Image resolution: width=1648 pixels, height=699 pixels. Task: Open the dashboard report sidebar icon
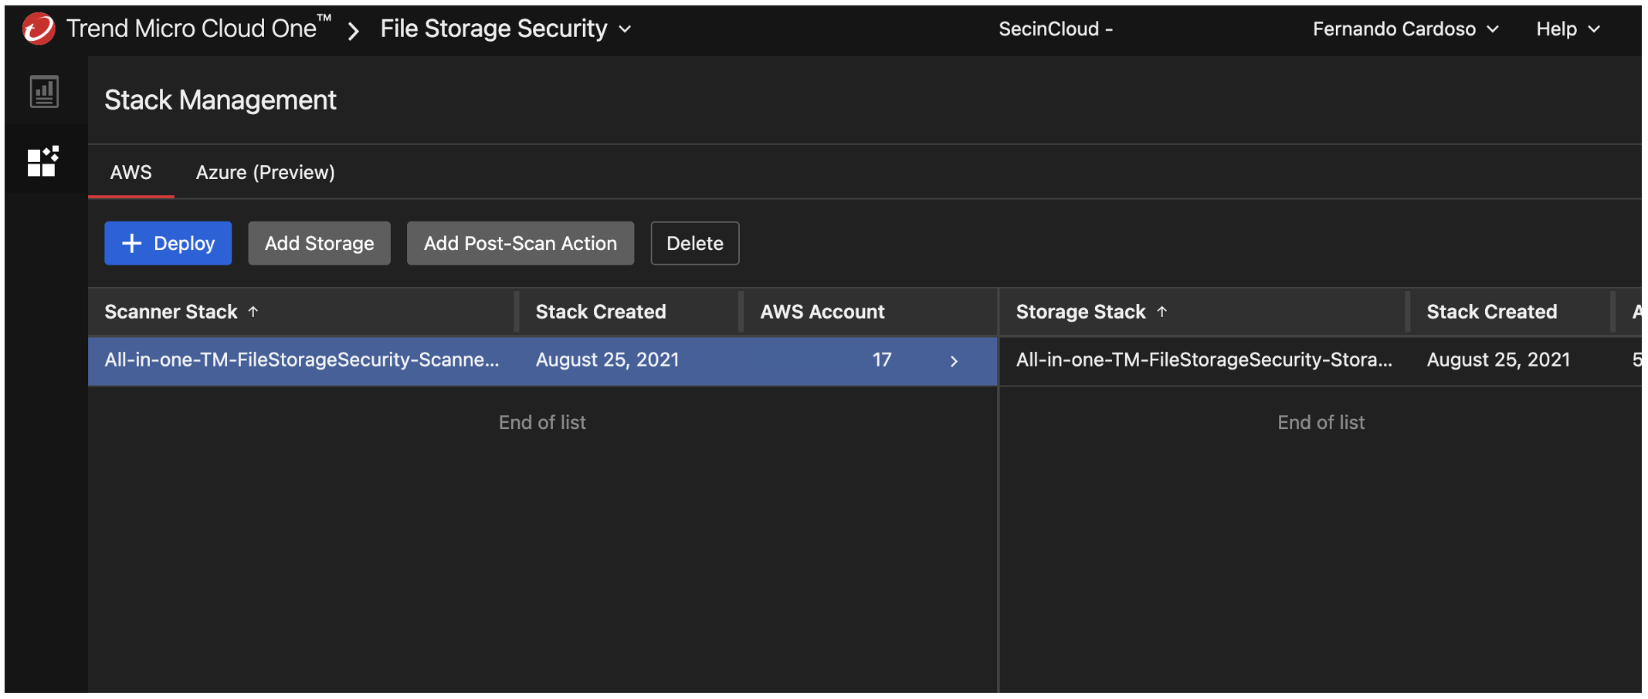(x=44, y=92)
